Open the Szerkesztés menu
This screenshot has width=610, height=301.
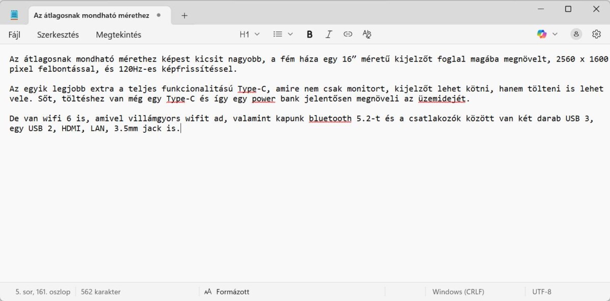pos(58,35)
